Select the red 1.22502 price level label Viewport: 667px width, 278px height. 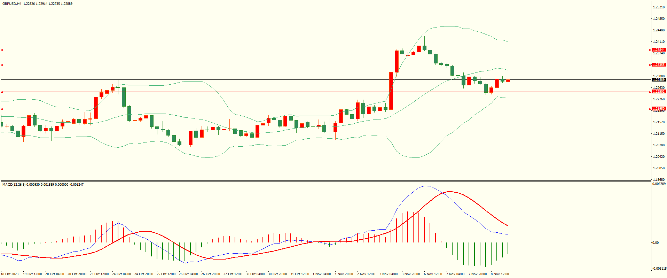tap(658, 92)
